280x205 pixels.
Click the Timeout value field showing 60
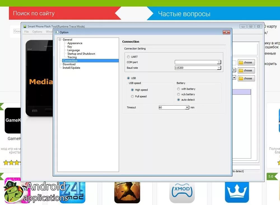[172, 107]
